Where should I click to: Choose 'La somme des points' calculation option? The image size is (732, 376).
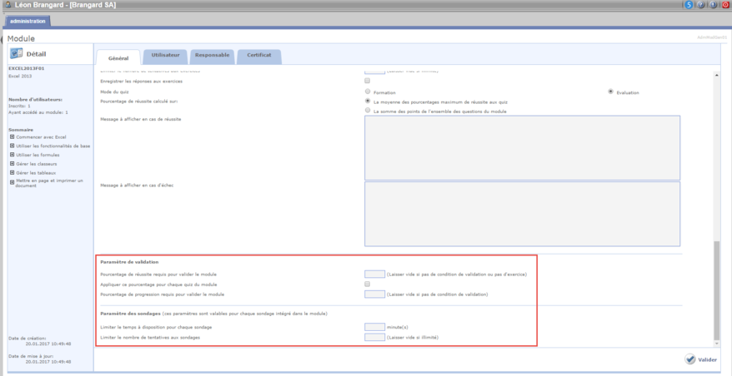coord(368,110)
